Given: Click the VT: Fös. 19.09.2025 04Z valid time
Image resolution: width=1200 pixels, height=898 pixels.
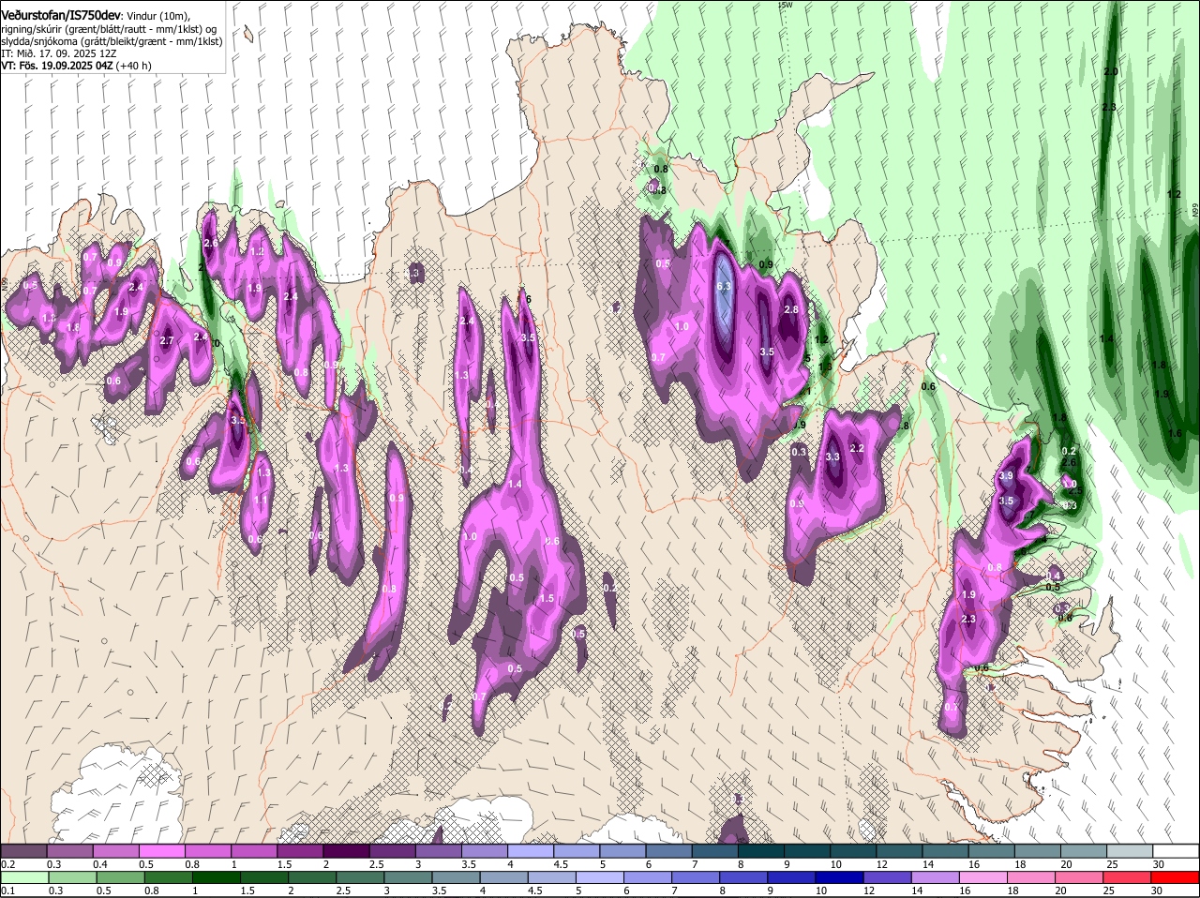Looking at the screenshot, I should click(x=57, y=66).
